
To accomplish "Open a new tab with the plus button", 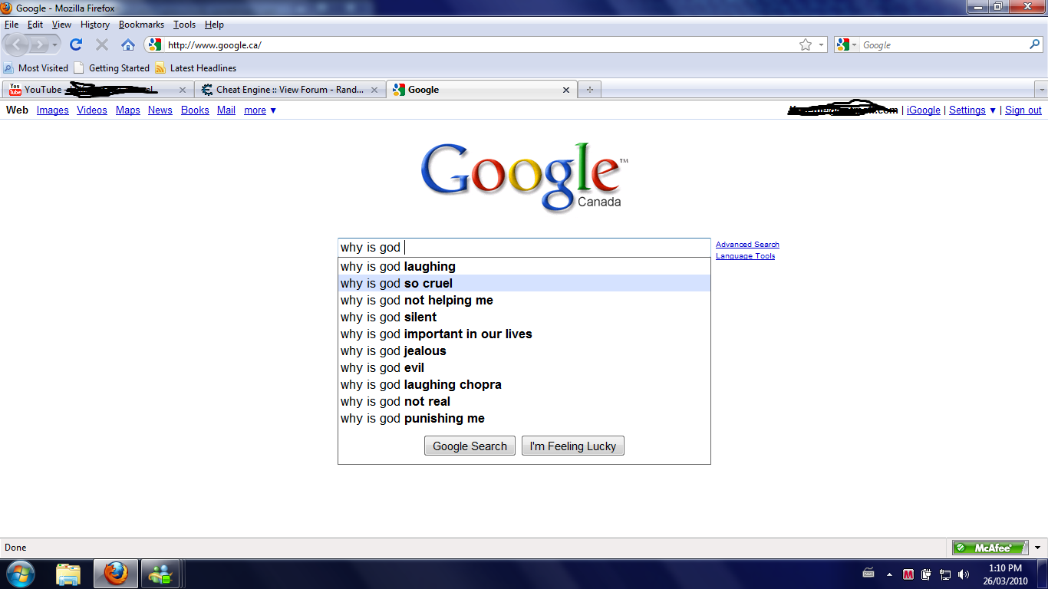I will point(589,90).
